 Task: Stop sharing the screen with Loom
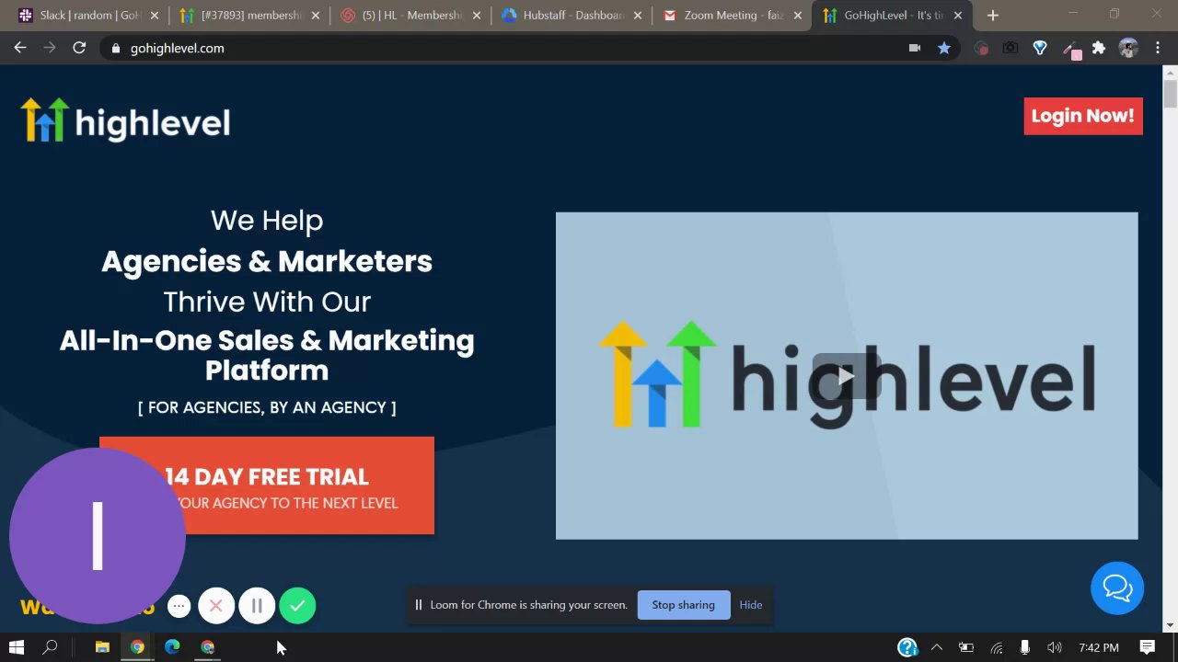tap(683, 605)
